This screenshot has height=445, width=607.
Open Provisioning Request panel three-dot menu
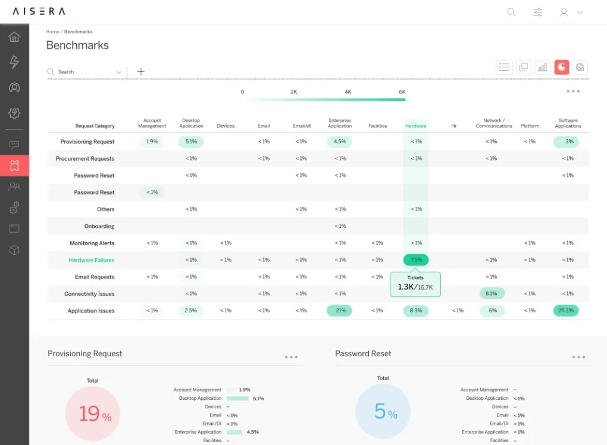pos(291,357)
